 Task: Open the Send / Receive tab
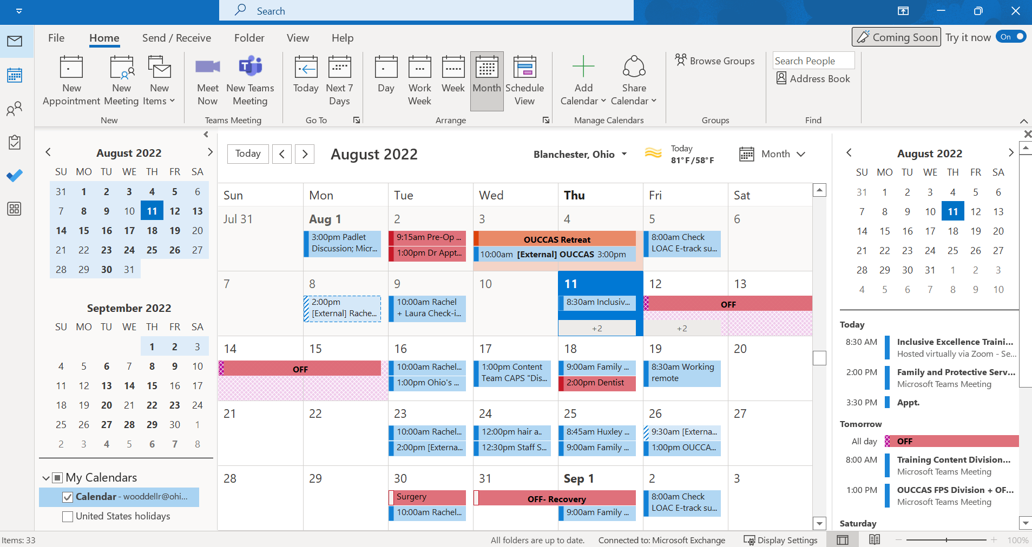click(x=176, y=38)
